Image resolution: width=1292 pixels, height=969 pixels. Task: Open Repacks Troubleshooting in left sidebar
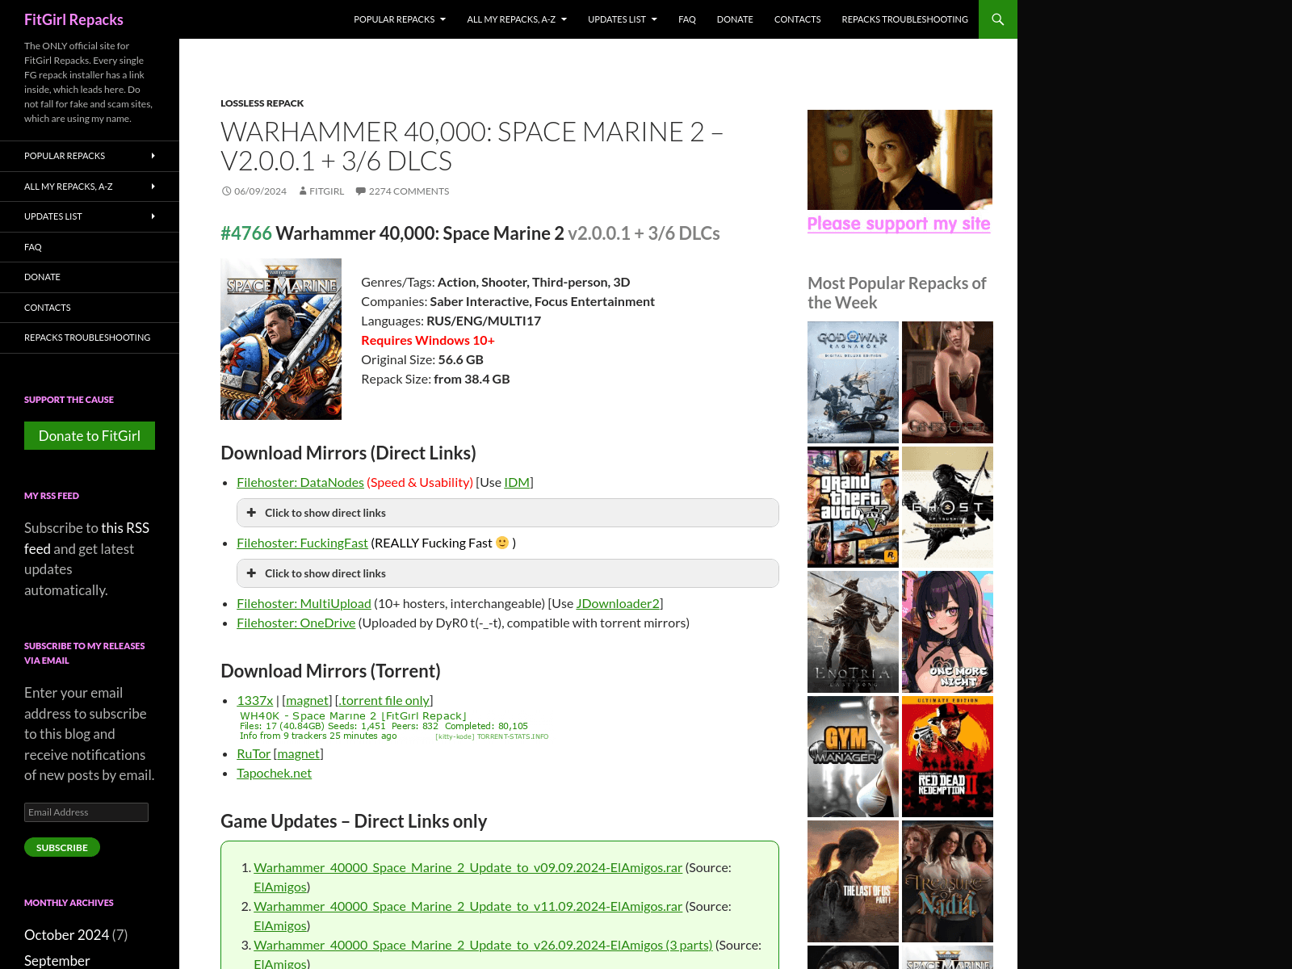coord(90,338)
